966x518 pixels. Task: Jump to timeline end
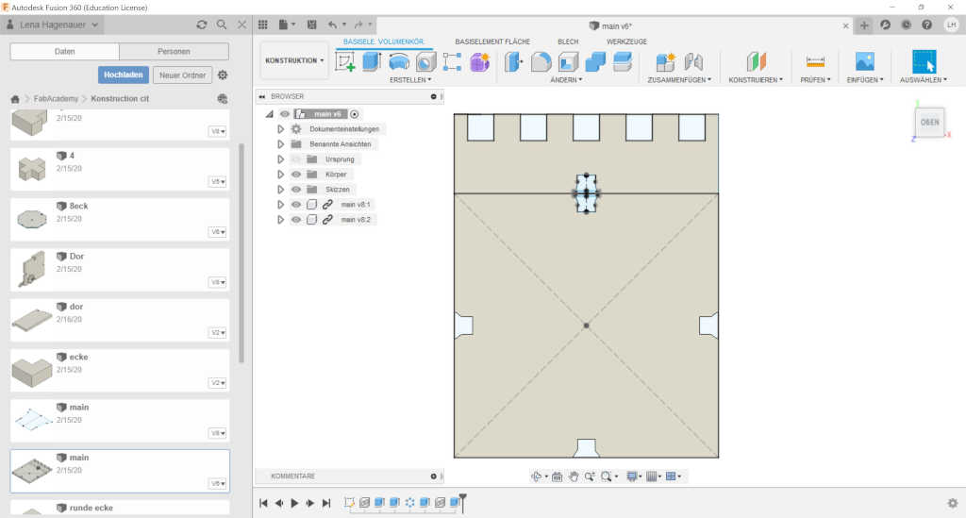pyautogui.click(x=326, y=503)
